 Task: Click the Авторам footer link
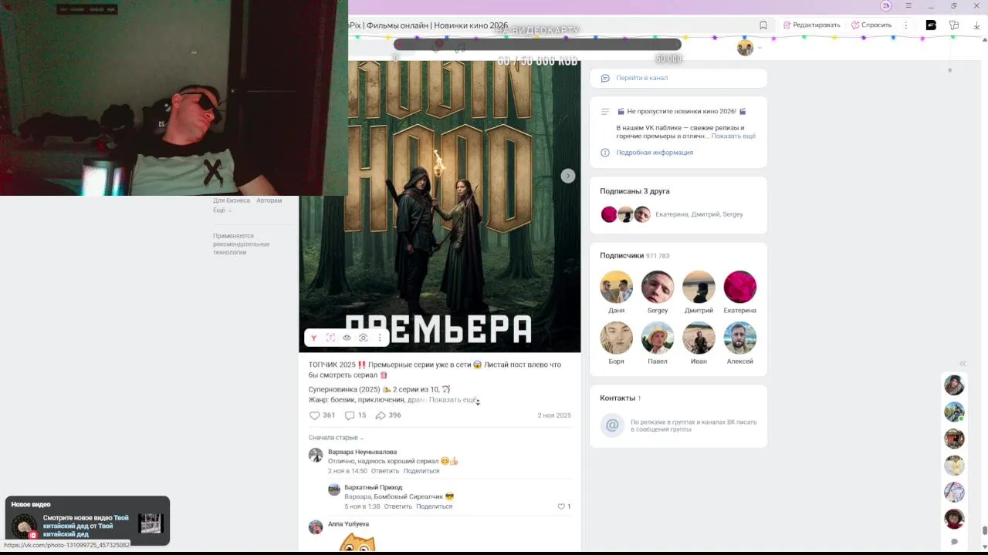point(269,200)
